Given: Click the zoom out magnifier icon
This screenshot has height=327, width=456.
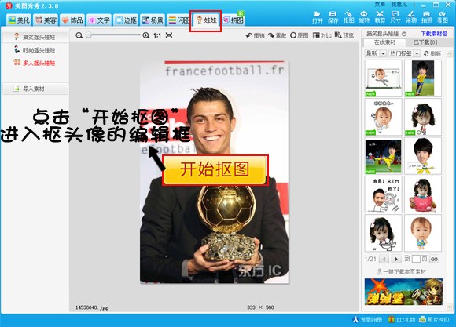Looking at the screenshot, I should [79, 35].
